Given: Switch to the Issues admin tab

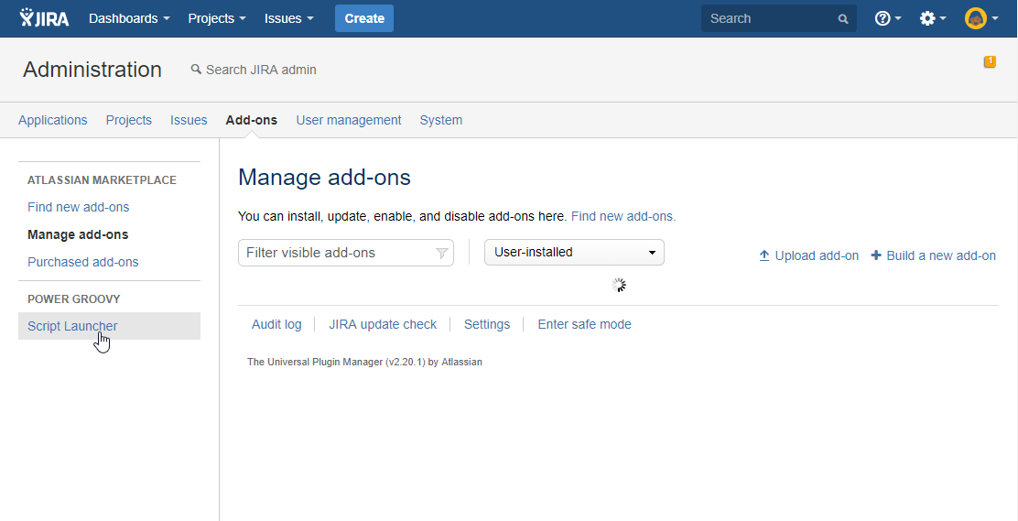Looking at the screenshot, I should click(189, 120).
